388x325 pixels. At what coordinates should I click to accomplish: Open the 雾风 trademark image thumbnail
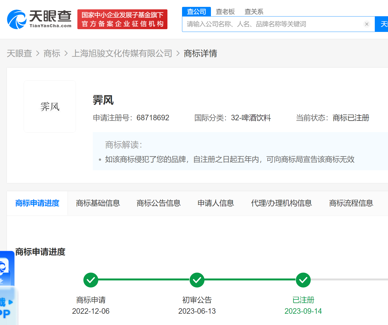click(50, 106)
